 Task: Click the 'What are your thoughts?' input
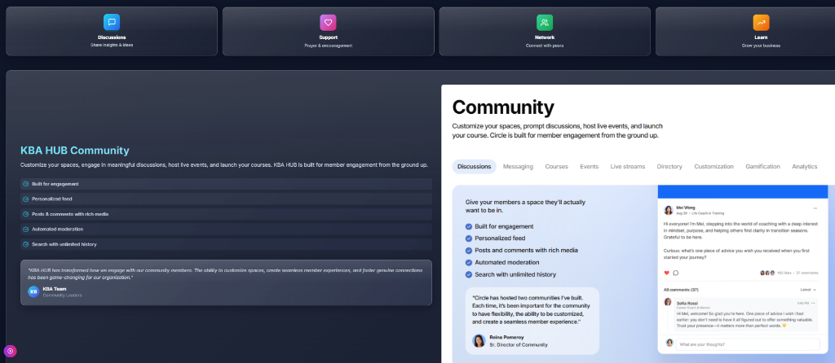[x=748, y=344]
